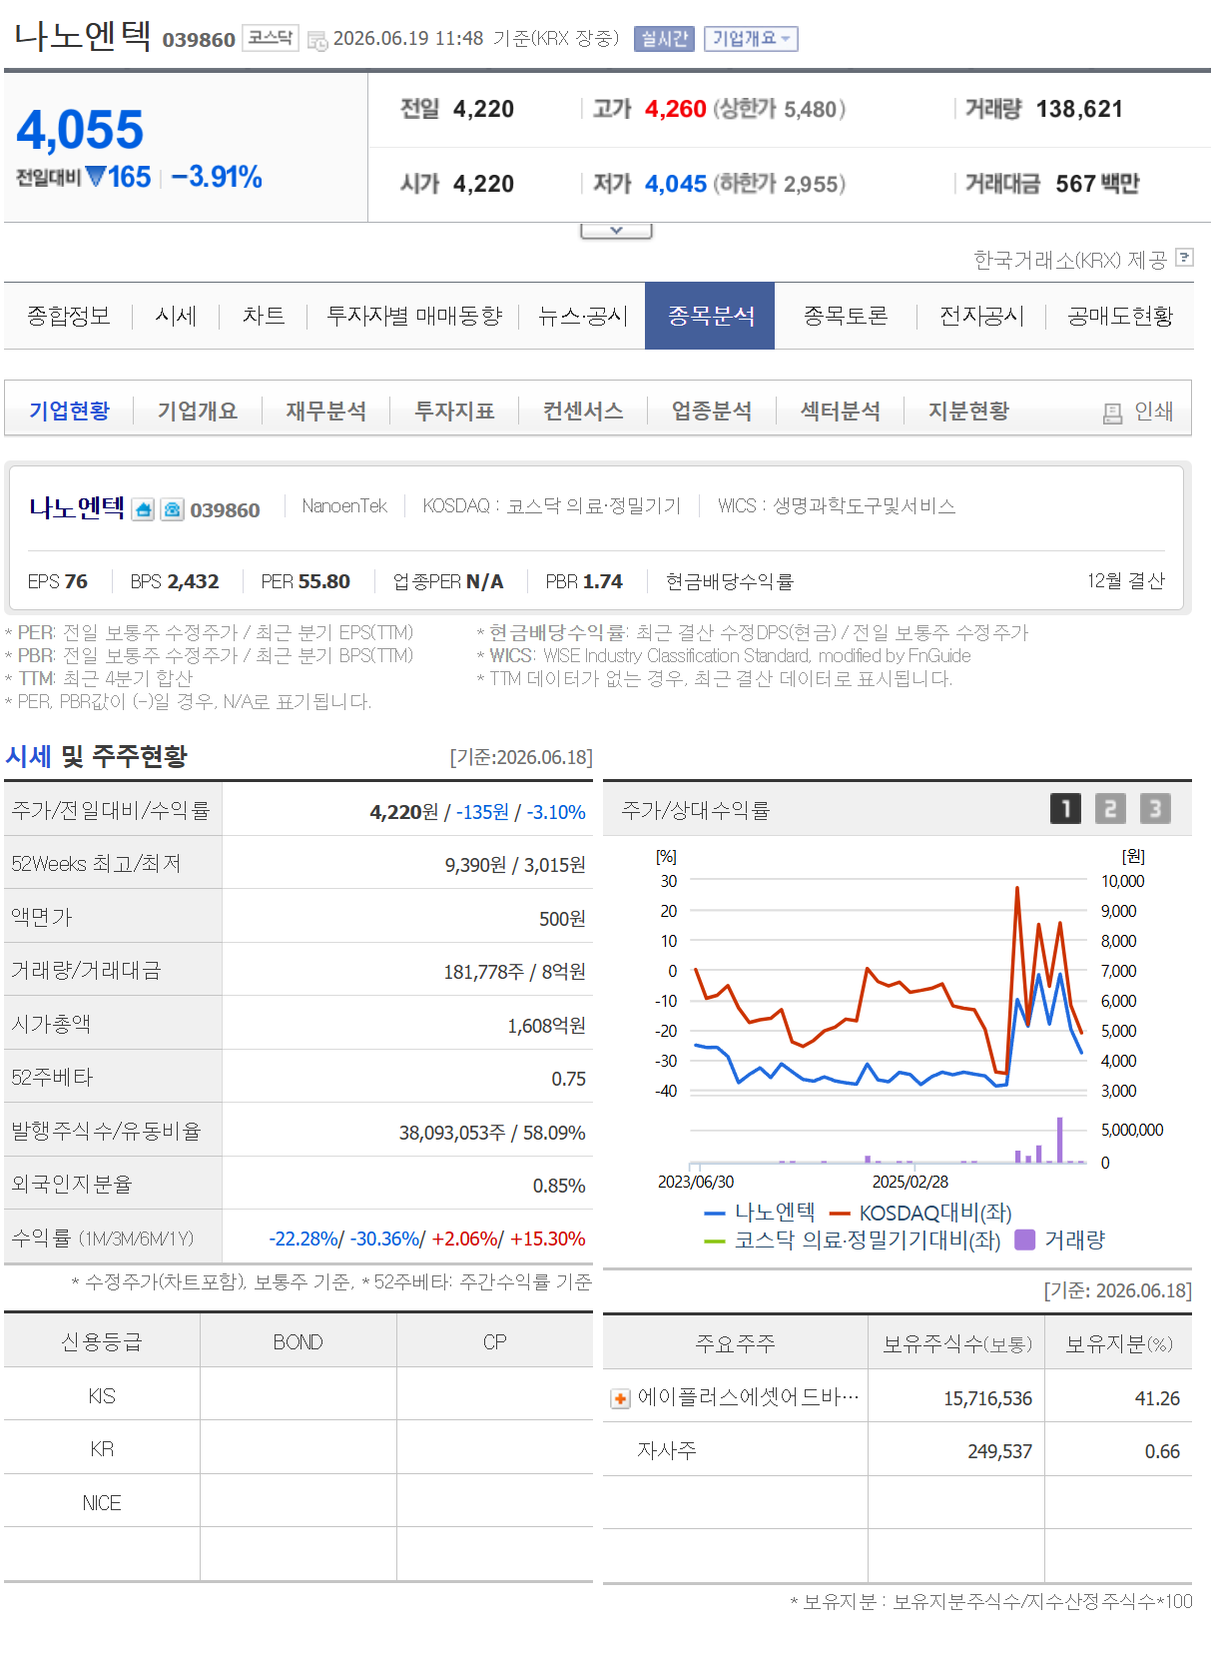Screen dimensions: 1211x1654
Task: Click the KOSDAQ대비(좌) legend swatch
Action: (x=840, y=1214)
